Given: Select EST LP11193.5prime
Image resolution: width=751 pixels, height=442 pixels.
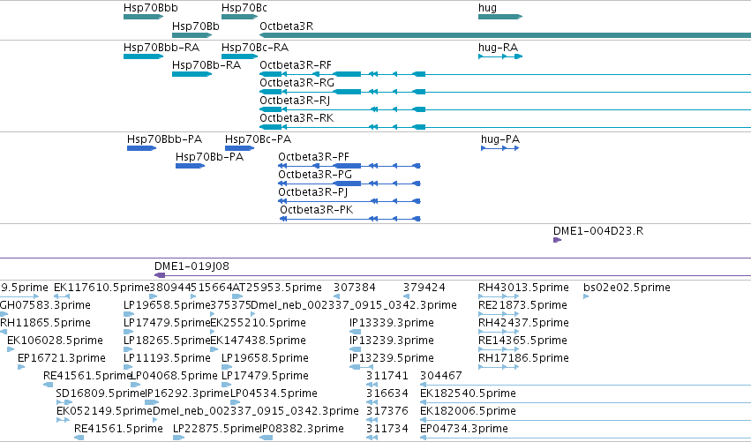Looking at the screenshot, I should pos(167,358).
